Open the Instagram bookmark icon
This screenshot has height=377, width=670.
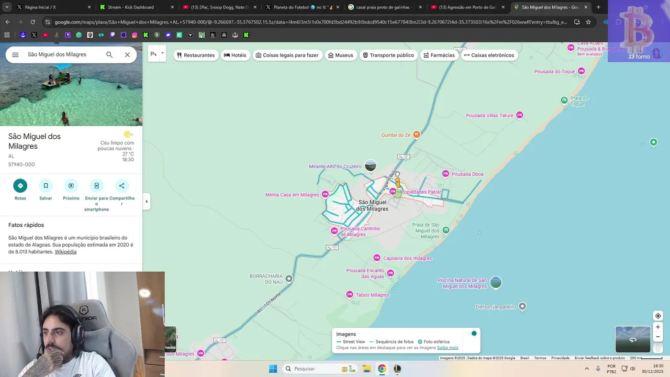(135, 35)
